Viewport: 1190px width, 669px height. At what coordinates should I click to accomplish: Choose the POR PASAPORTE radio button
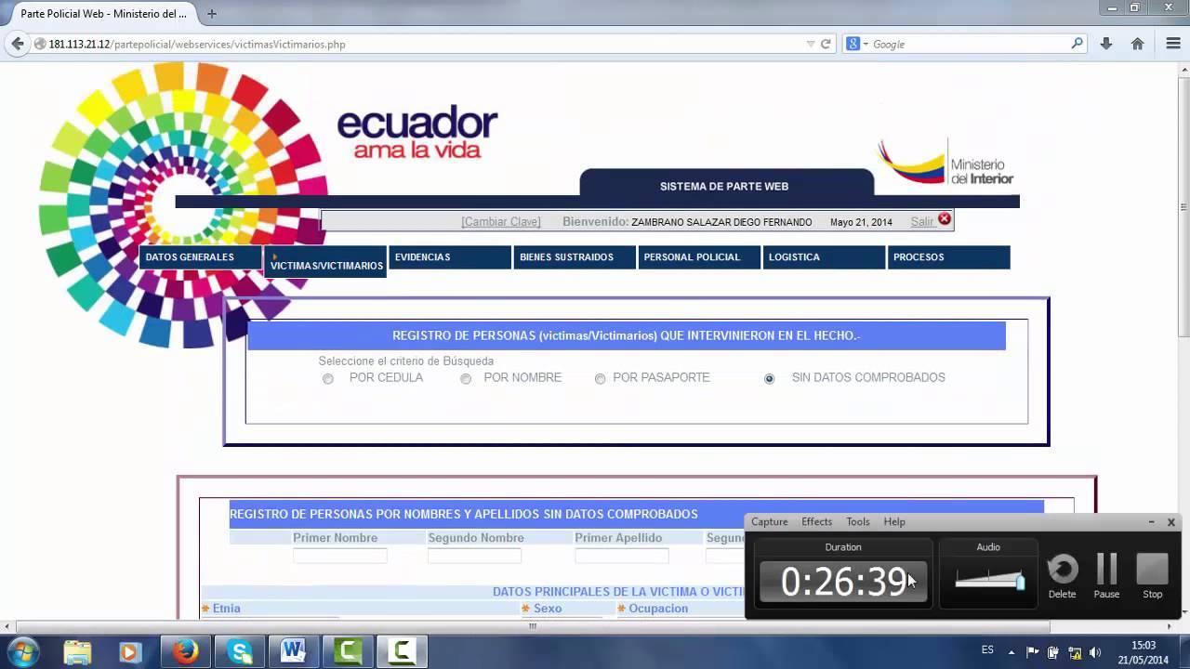tap(601, 378)
